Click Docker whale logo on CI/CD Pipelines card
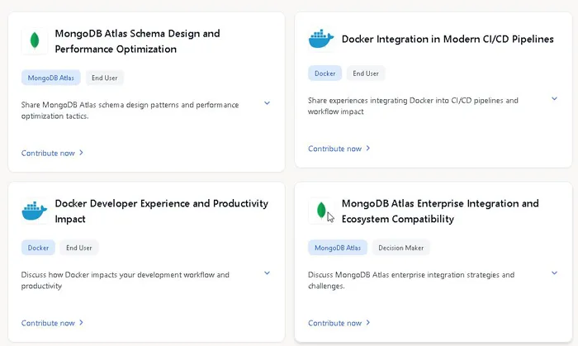The height and width of the screenshot is (346, 578). coord(320,39)
